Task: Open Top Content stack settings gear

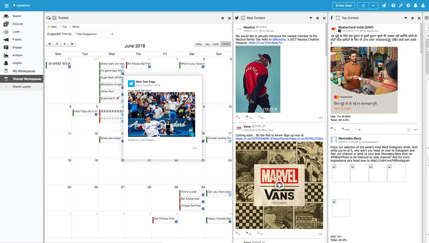Action: click(412, 18)
